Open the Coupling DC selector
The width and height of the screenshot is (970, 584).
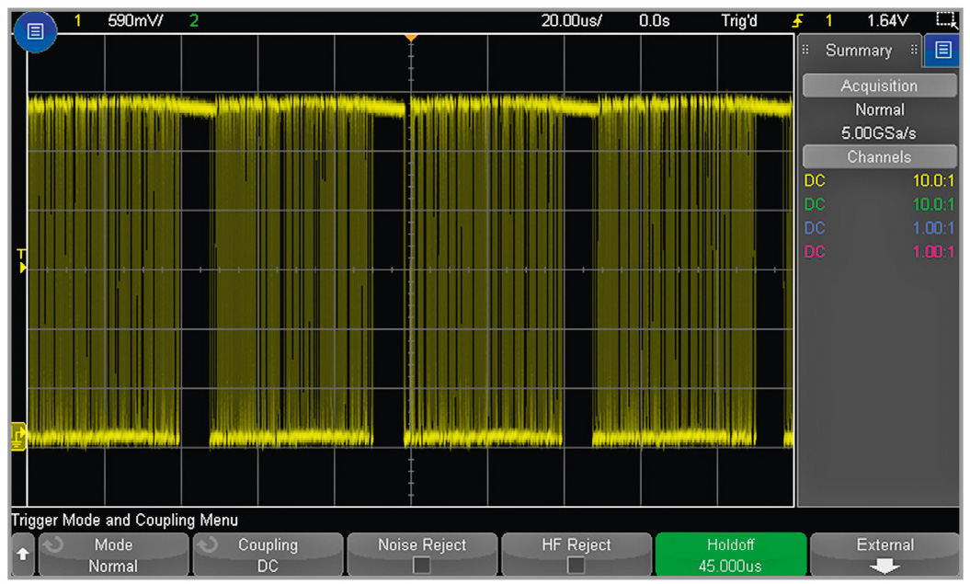coord(268,555)
